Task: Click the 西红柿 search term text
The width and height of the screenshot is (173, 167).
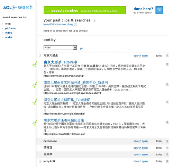Action: tap(48, 154)
